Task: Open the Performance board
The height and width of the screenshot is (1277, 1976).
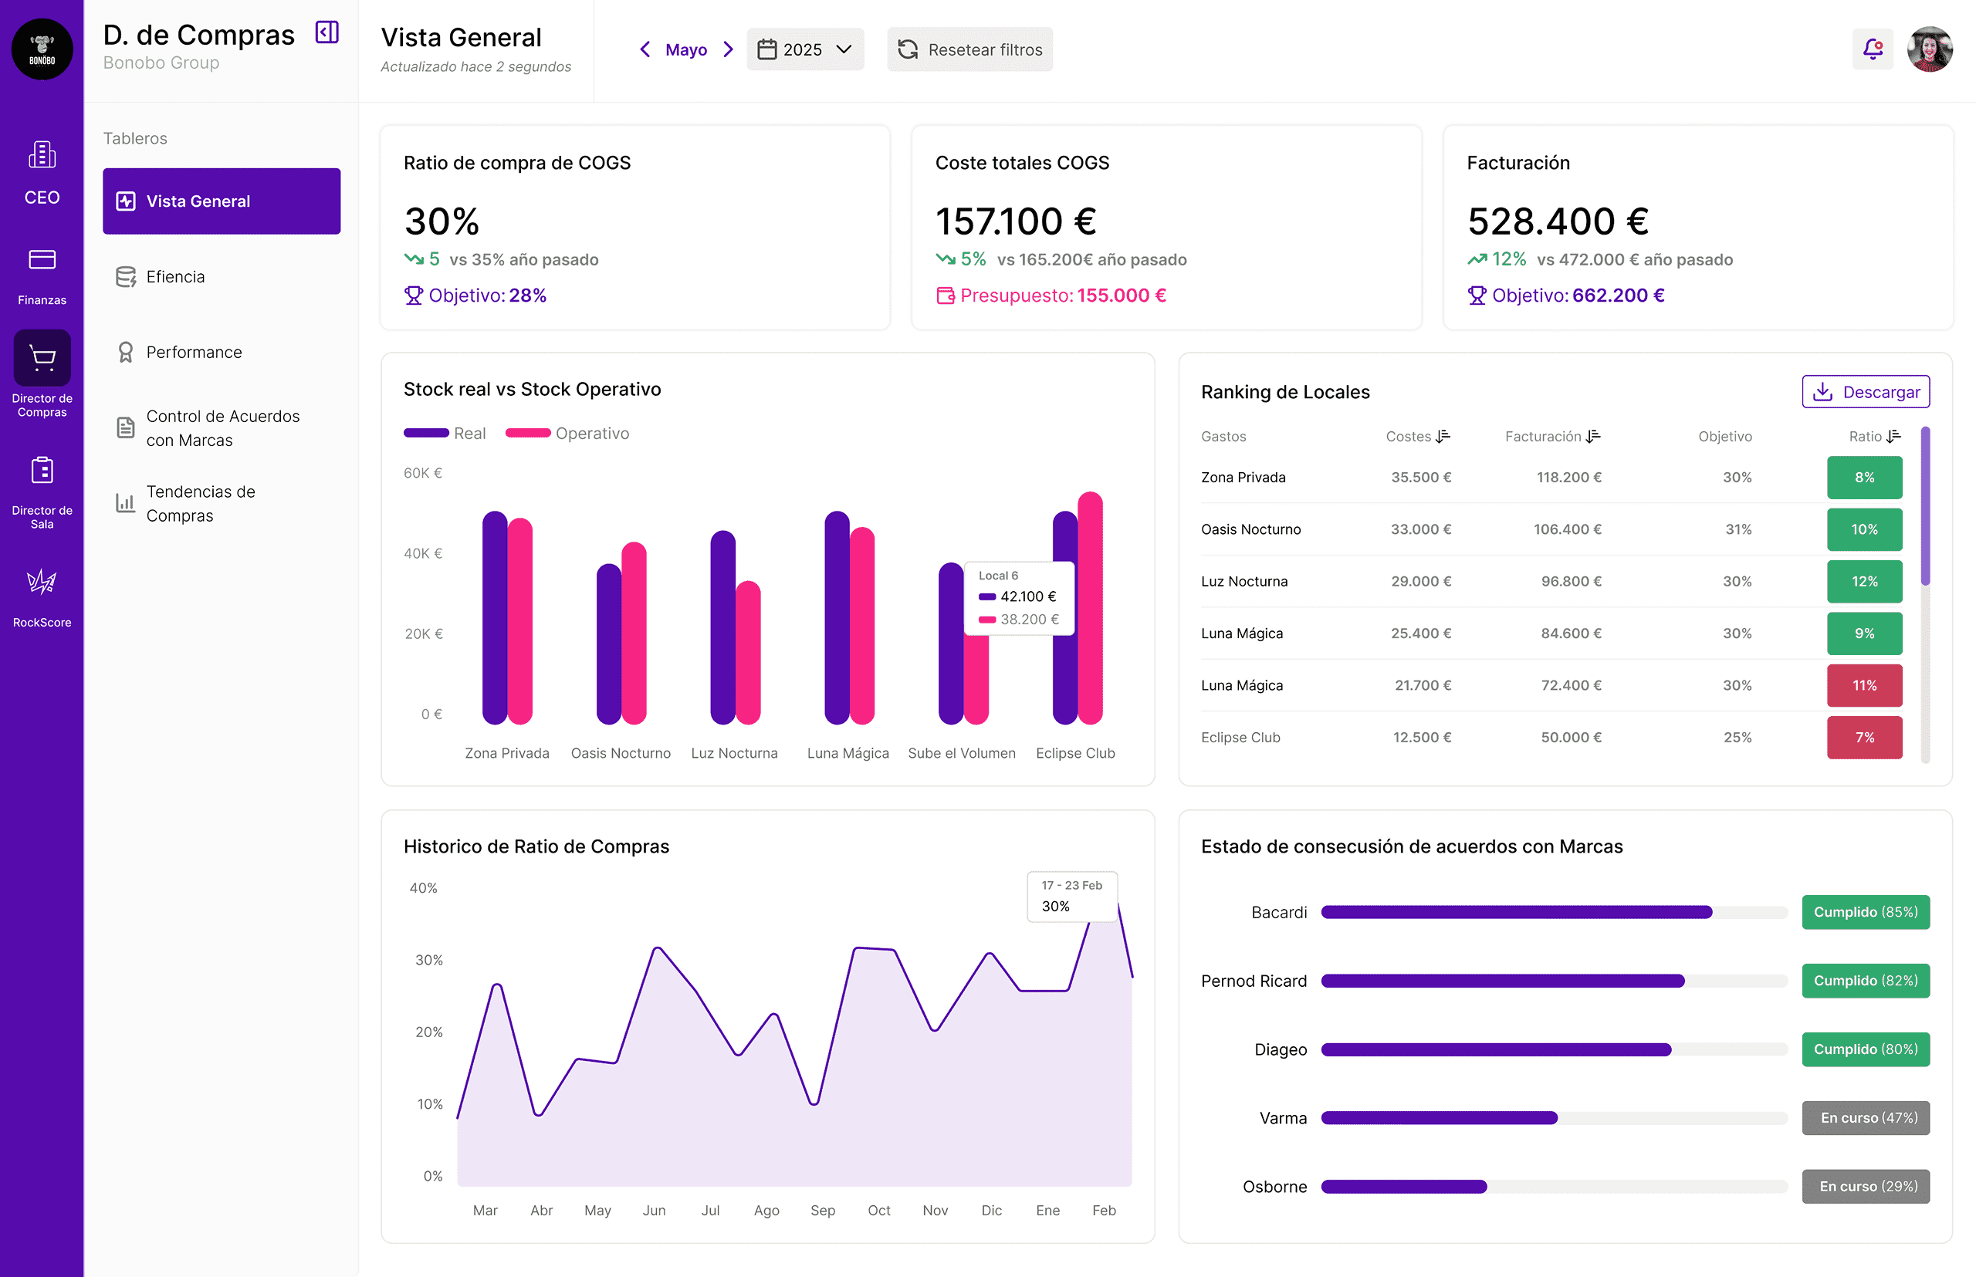Action: (x=222, y=353)
